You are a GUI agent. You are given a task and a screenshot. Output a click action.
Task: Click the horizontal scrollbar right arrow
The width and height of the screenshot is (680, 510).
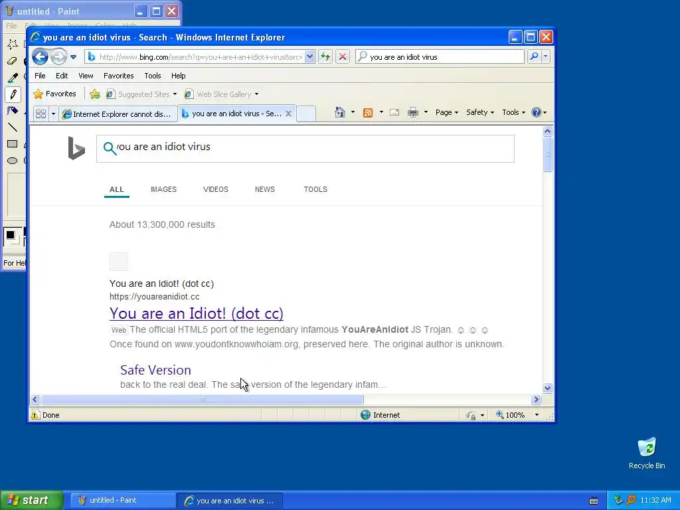click(536, 399)
